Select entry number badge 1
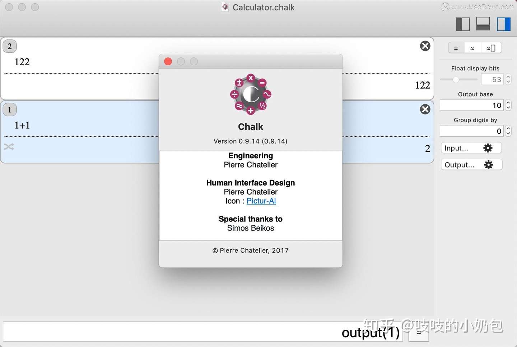Image resolution: width=517 pixels, height=347 pixels. [x=10, y=109]
